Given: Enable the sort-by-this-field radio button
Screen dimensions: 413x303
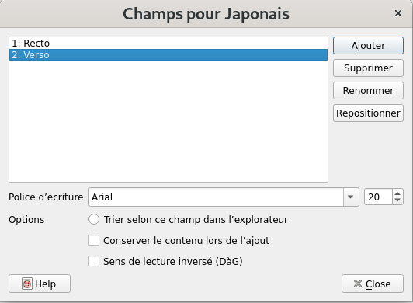Looking at the screenshot, I should (x=94, y=219).
